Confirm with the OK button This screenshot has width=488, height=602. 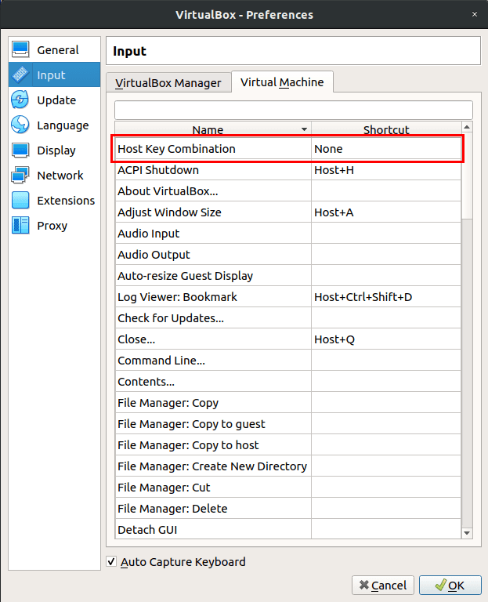pos(450,585)
